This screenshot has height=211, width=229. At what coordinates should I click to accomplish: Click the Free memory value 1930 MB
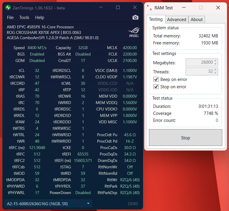(210, 43)
